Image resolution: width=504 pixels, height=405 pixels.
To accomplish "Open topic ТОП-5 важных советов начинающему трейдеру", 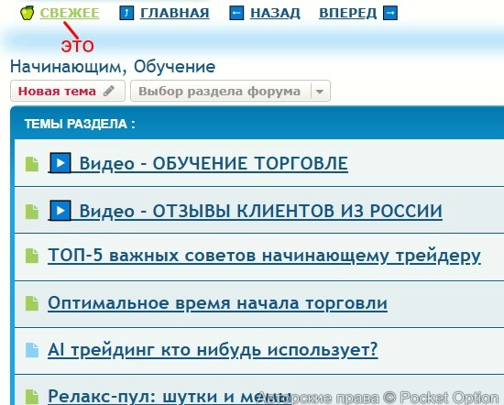I will point(264,257).
